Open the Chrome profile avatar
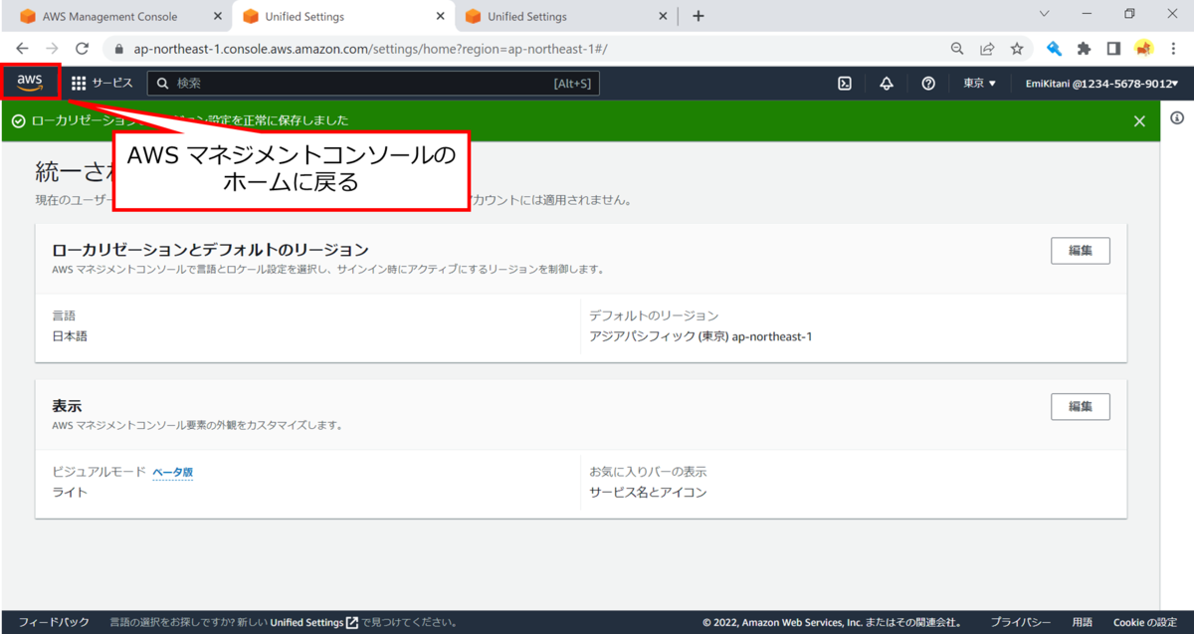The height and width of the screenshot is (634, 1194). pyautogui.click(x=1144, y=48)
